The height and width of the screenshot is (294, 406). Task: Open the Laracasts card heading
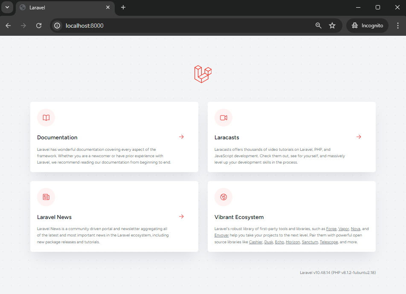pyautogui.click(x=227, y=138)
